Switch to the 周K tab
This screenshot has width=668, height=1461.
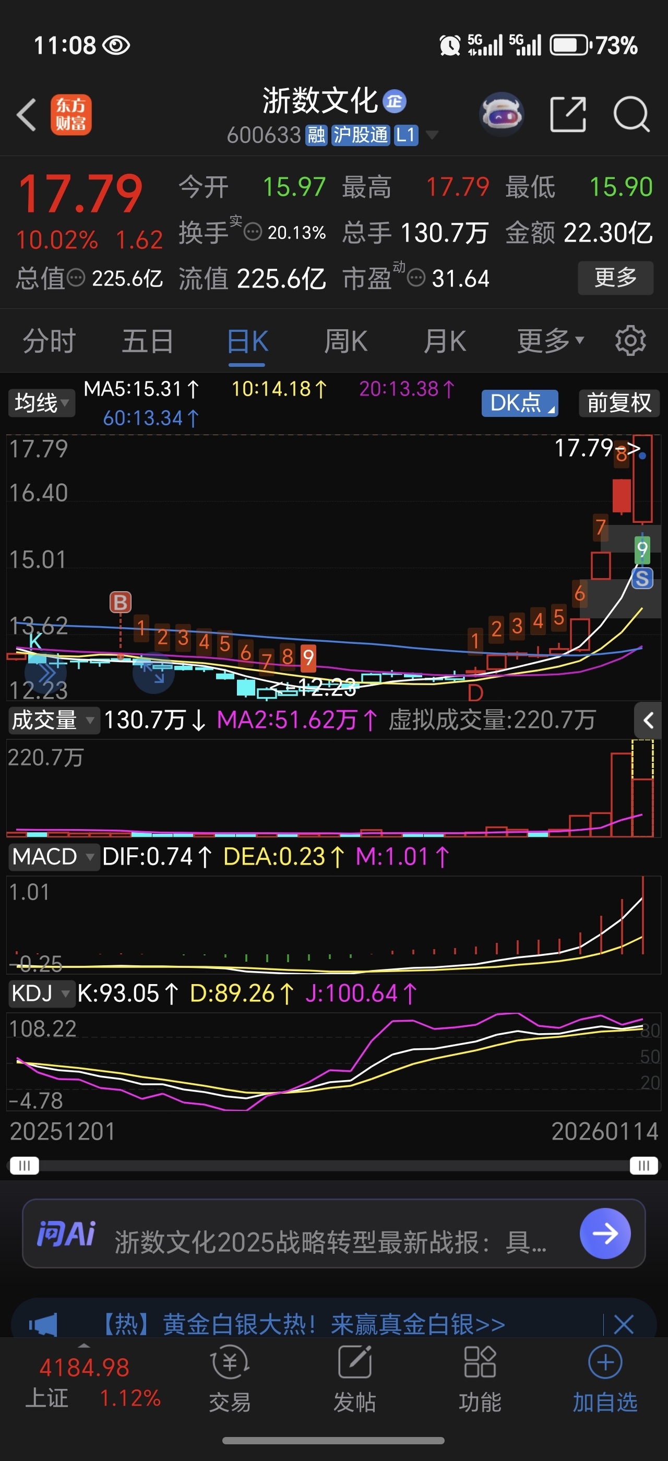click(x=345, y=341)
